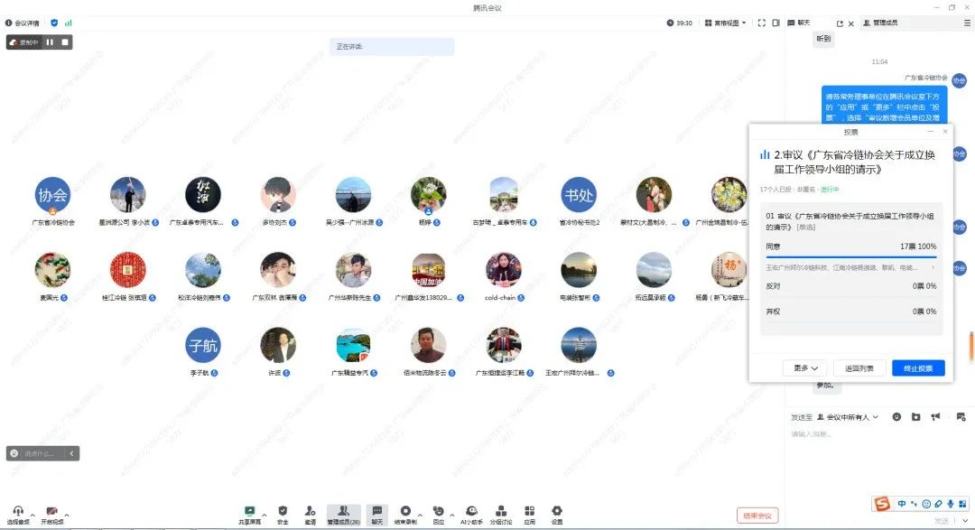This screenshot has height=530, width=975.
Task: Select the cold-chain participant avatar
Action: point(504,270)
